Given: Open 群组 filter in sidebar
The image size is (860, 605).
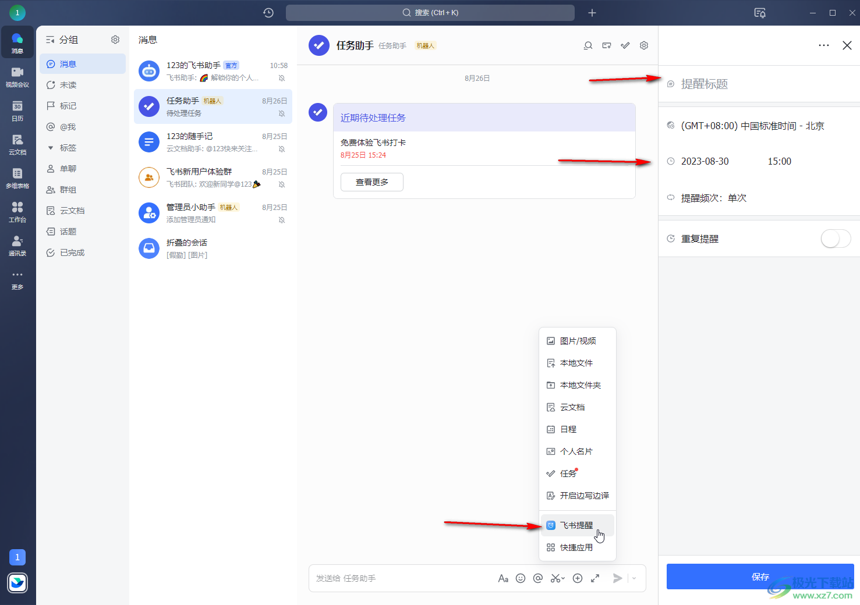Looking at the screenshot, I should 83,190.
